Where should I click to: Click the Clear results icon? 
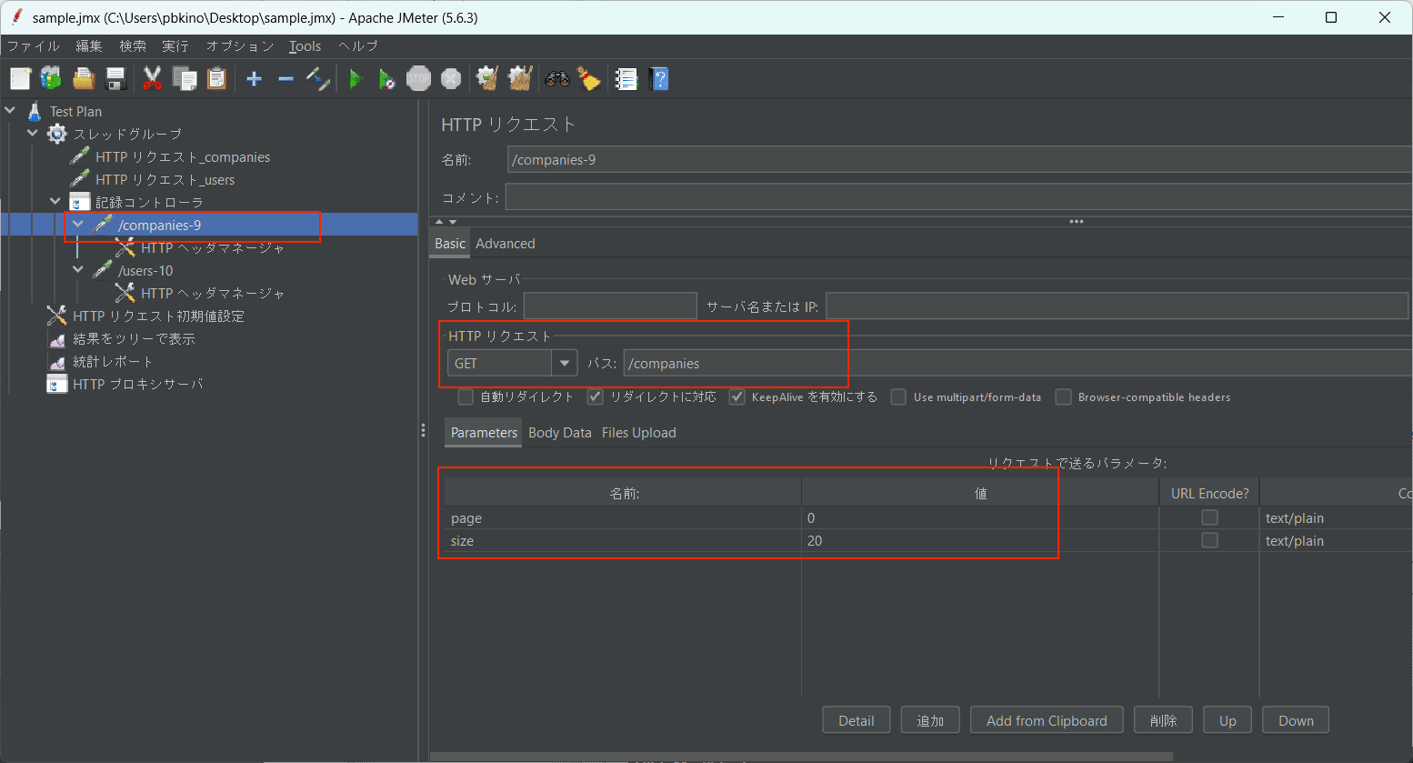pos(487,79)
